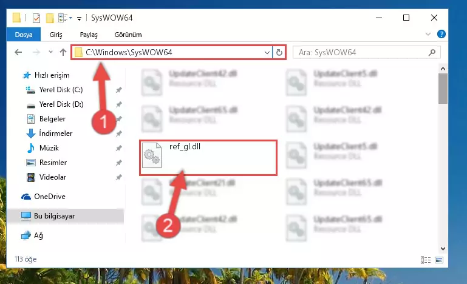Image resolution: width=467 pixels, height=284 pixels.
Task: Click the scroll up arrow of file list
Action: (x=443, y=69)
